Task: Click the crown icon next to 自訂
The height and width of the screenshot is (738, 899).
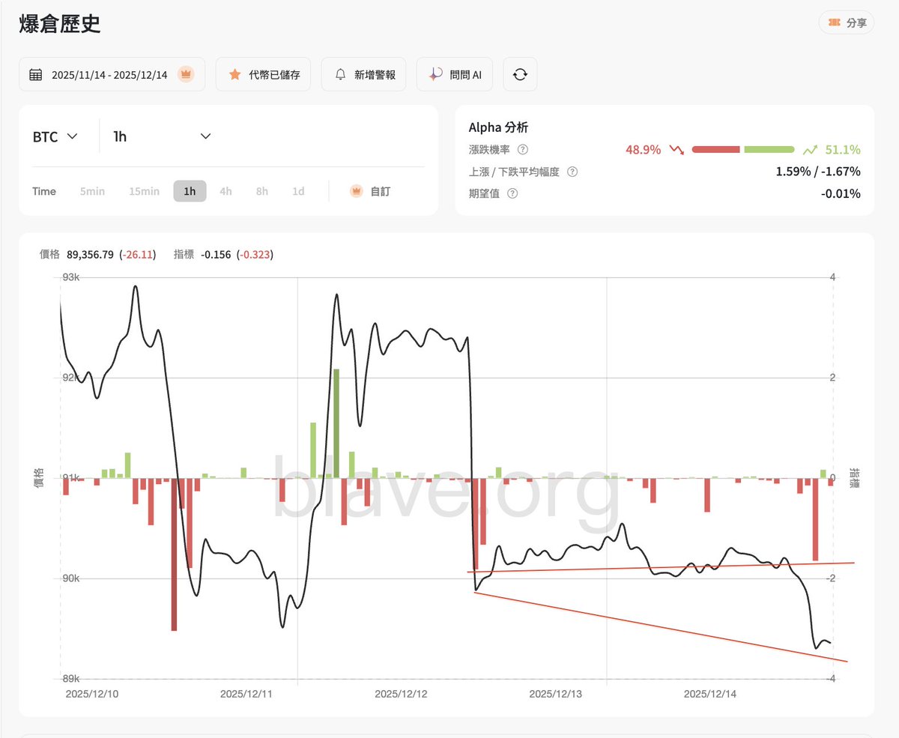Action: 357,191
